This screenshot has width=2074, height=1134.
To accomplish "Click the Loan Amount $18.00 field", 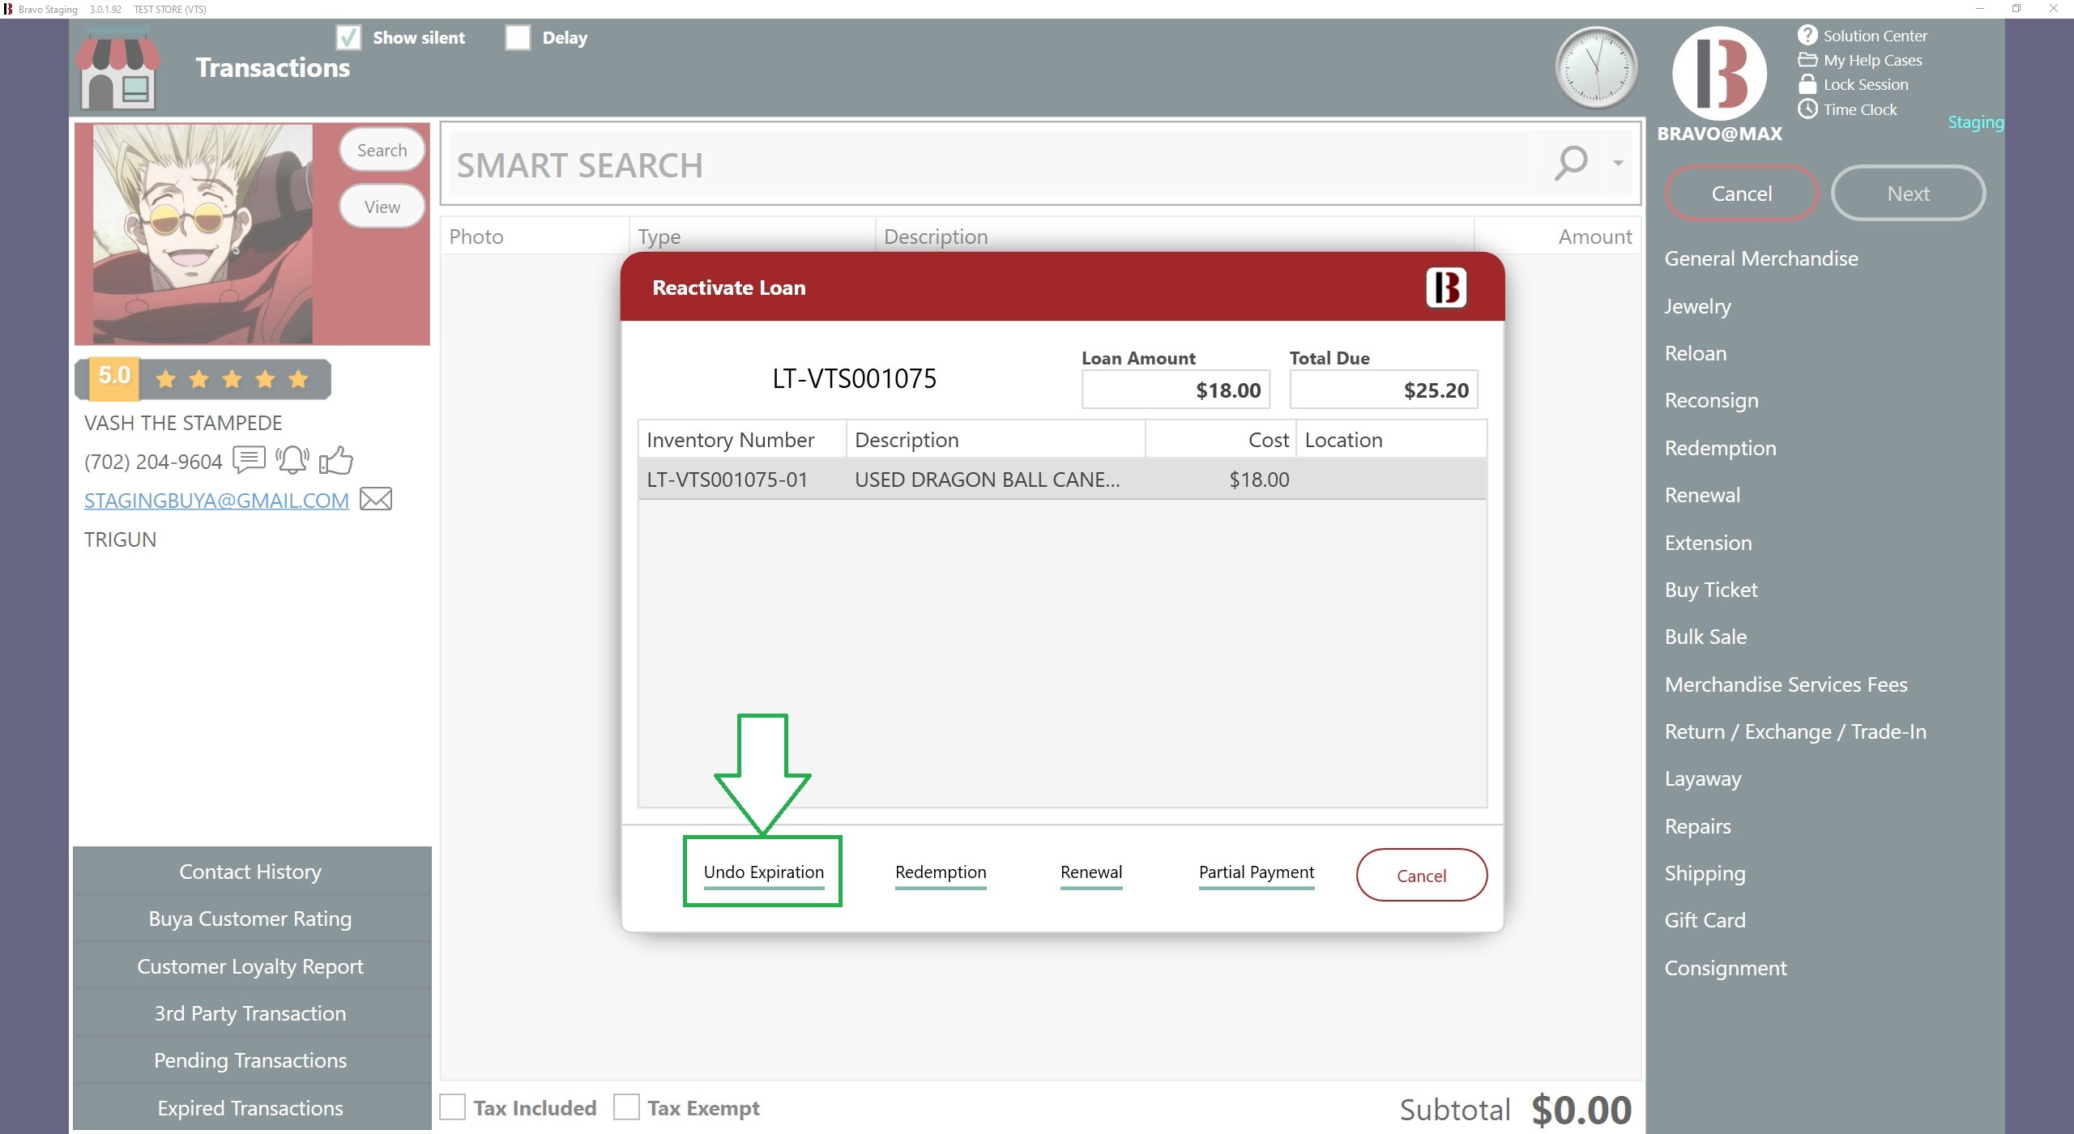I will pos(1176,390).
